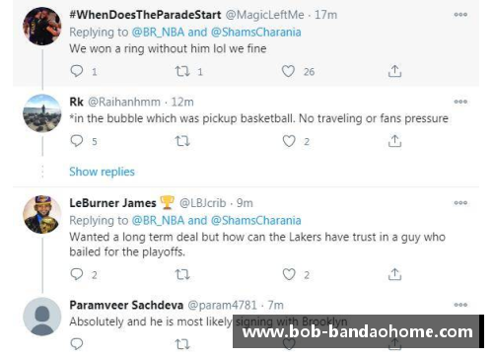Open Paramveer Sachdeva's default avatar
This screenshot has width=493, height=357.
(x=42, y=317)
